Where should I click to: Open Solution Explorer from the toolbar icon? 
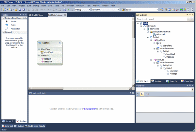tap(162, 9)
